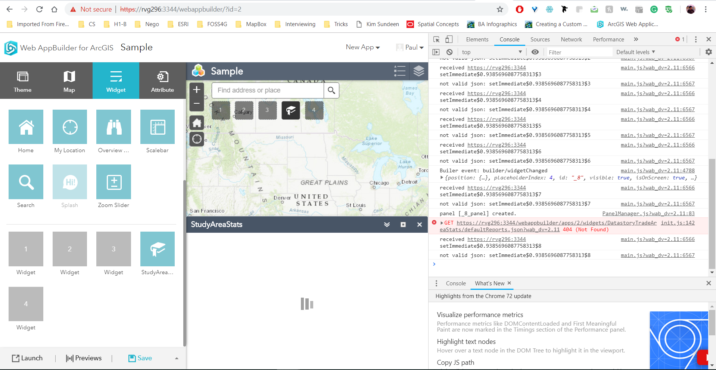The height and width of the screenshot is (370, 716).
Task: Open the main.js:4788 source link
Action: 658,171
